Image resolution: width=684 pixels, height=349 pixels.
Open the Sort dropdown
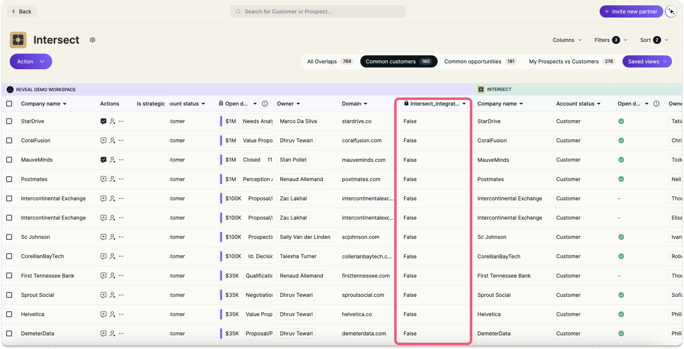654,40
